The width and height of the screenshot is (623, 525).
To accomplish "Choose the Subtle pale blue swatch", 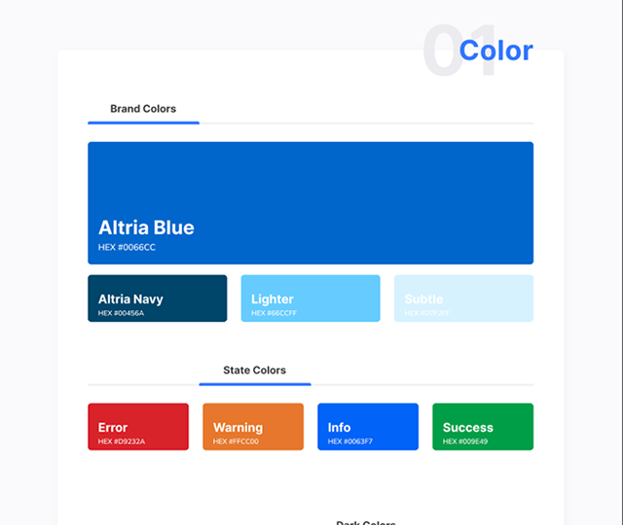I will pyautogui.click(x=463, y=298).
